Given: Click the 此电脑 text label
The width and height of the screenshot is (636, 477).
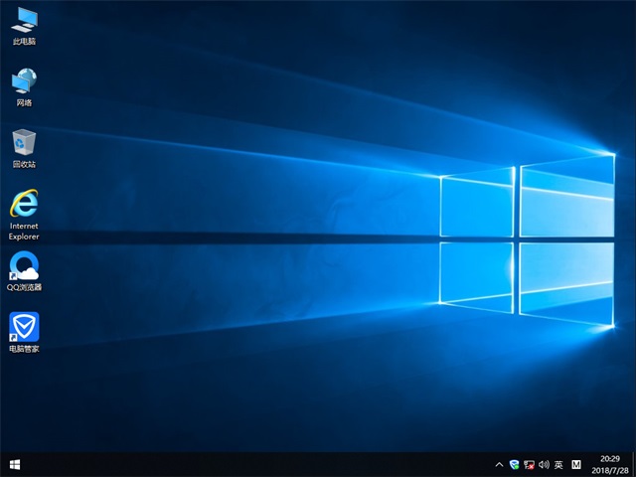Looking at the screenshot, I should (x=24, y=42).
